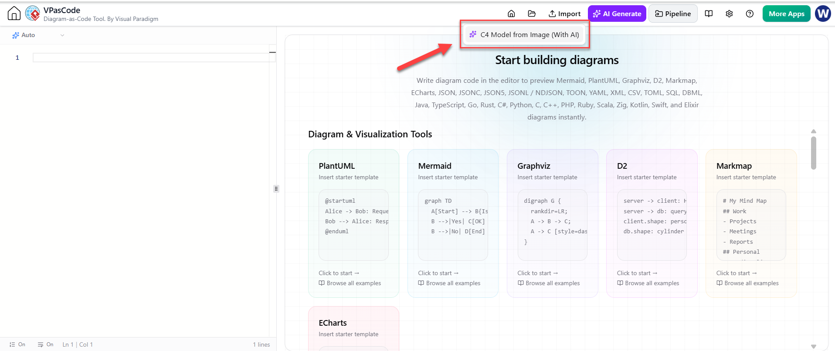
Task: Click the home outline icon beside VPasCode logo
Action: (x=14, y=14)
